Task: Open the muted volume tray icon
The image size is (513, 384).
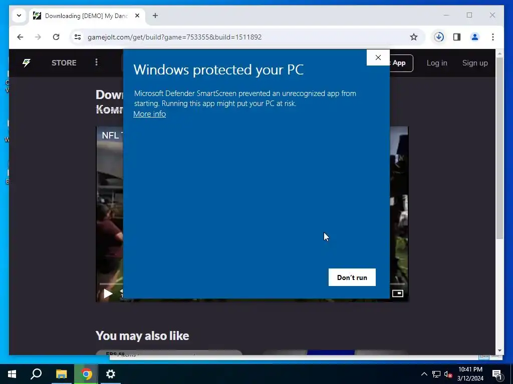Action: pos(448,374)
